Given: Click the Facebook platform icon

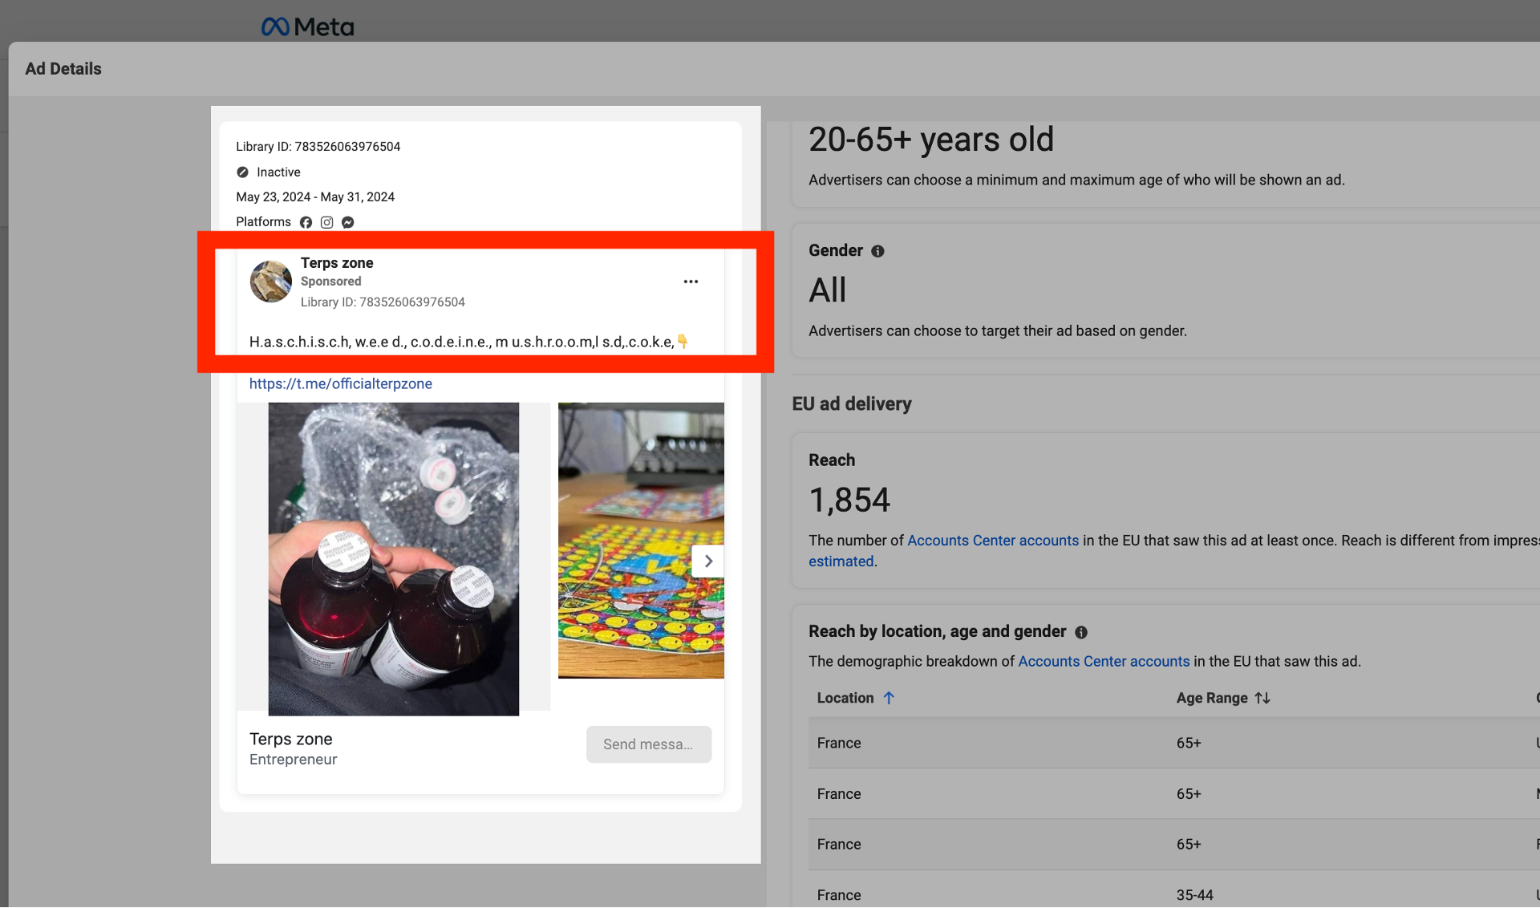Looking at the screenshot, I should [306, 222].
